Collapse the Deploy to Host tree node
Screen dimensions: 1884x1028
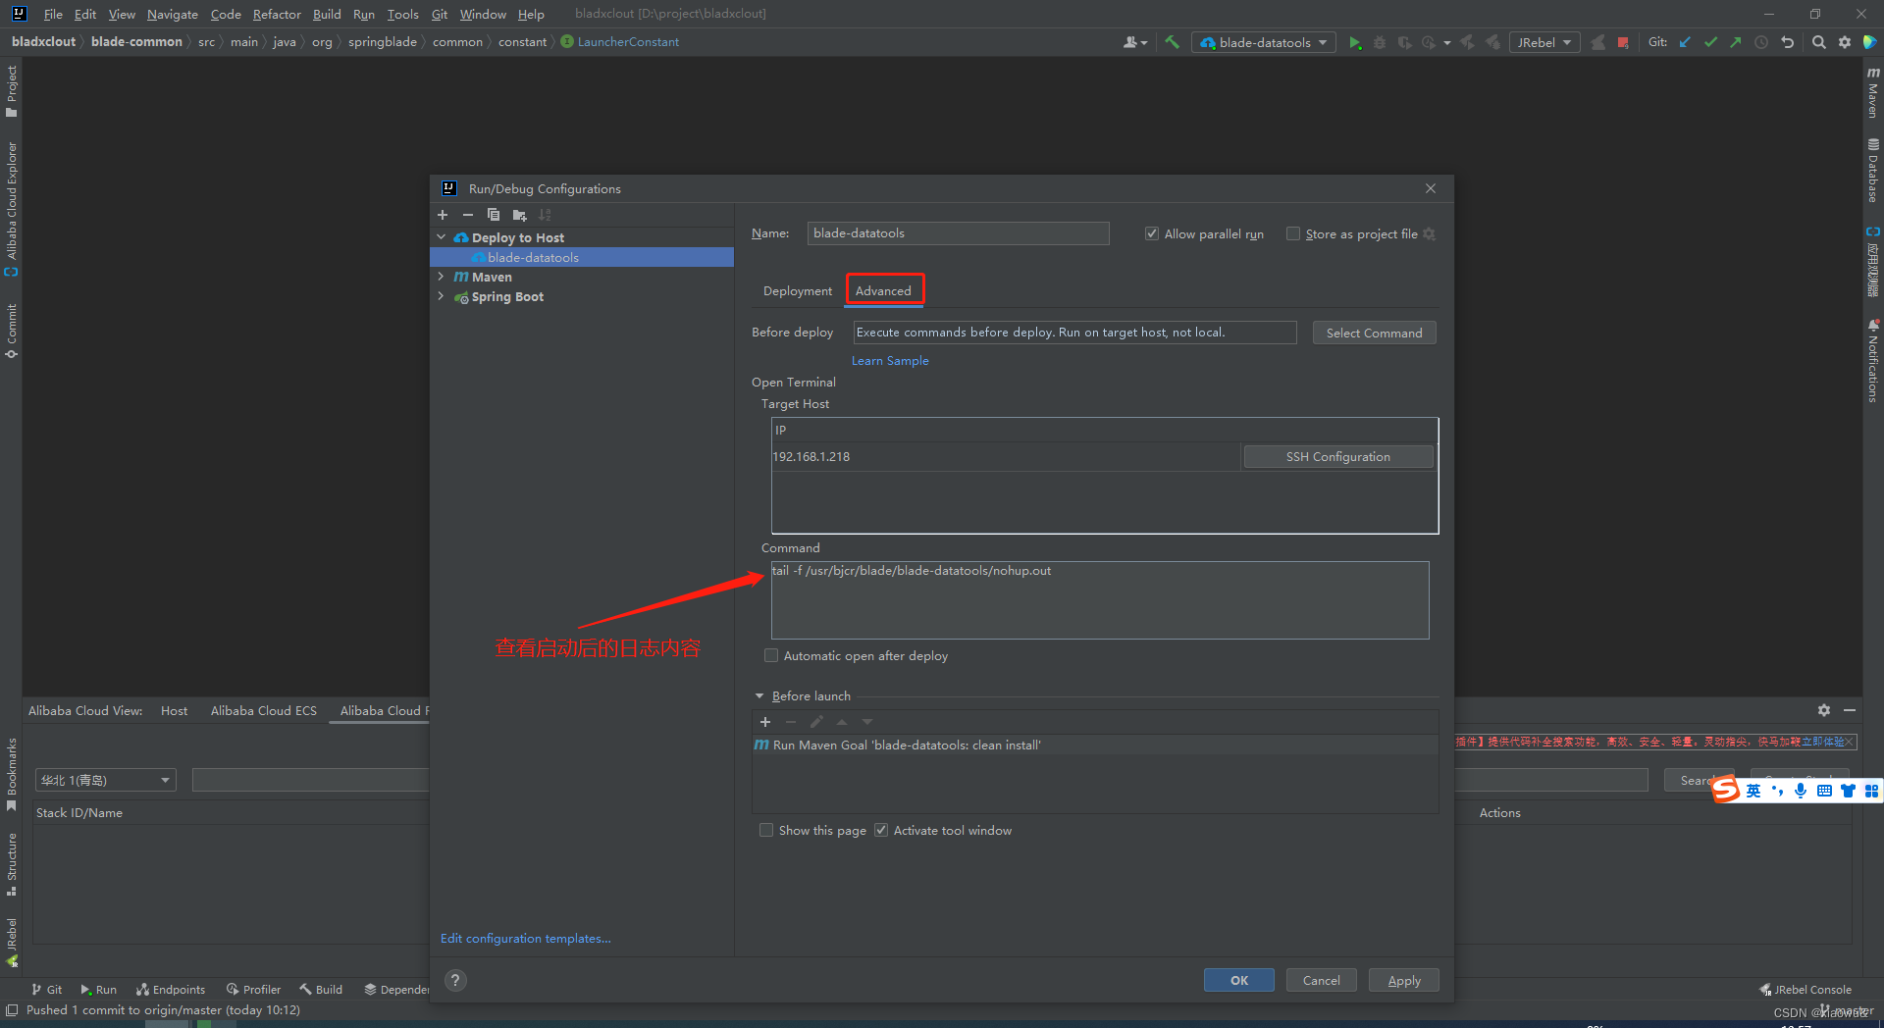point(442,237)
